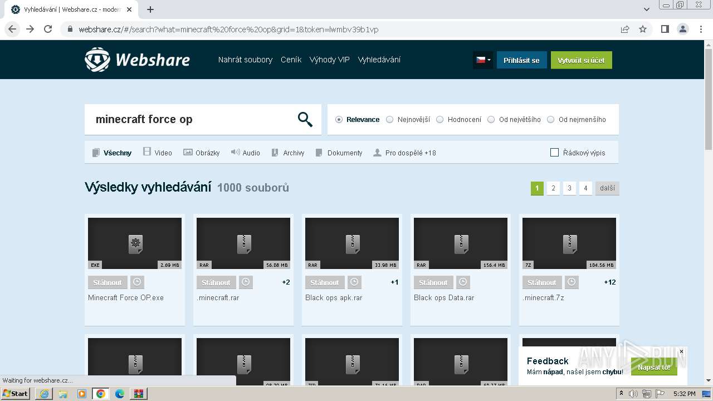Go back with the browser back arrow

pos(12,30)
